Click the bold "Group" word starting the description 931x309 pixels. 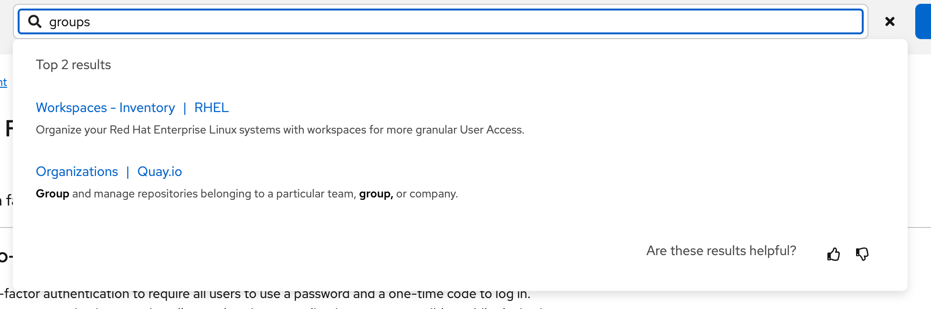tap(53, 194)
